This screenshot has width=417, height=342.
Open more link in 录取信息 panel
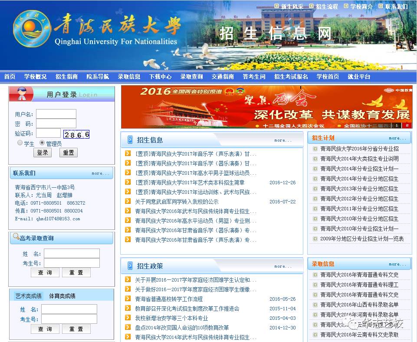pyautogui.click(x=397, y=264)
